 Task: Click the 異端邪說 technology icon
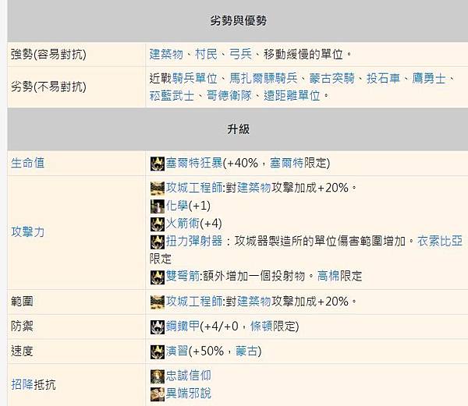157,394
